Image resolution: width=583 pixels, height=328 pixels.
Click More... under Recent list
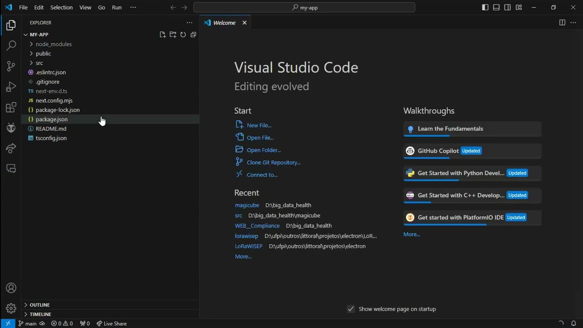[x=243, y=256]
